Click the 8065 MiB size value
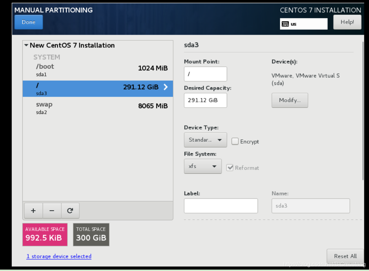The height and width of the screenshot is (271, 369). [x=153, y=106]
